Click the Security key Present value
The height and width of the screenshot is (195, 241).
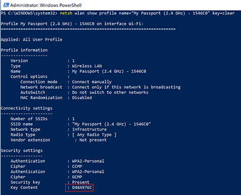click(81, 182)
